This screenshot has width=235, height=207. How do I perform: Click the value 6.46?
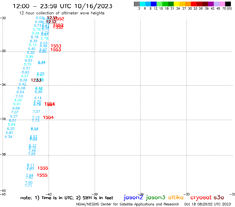coord(38,92)
